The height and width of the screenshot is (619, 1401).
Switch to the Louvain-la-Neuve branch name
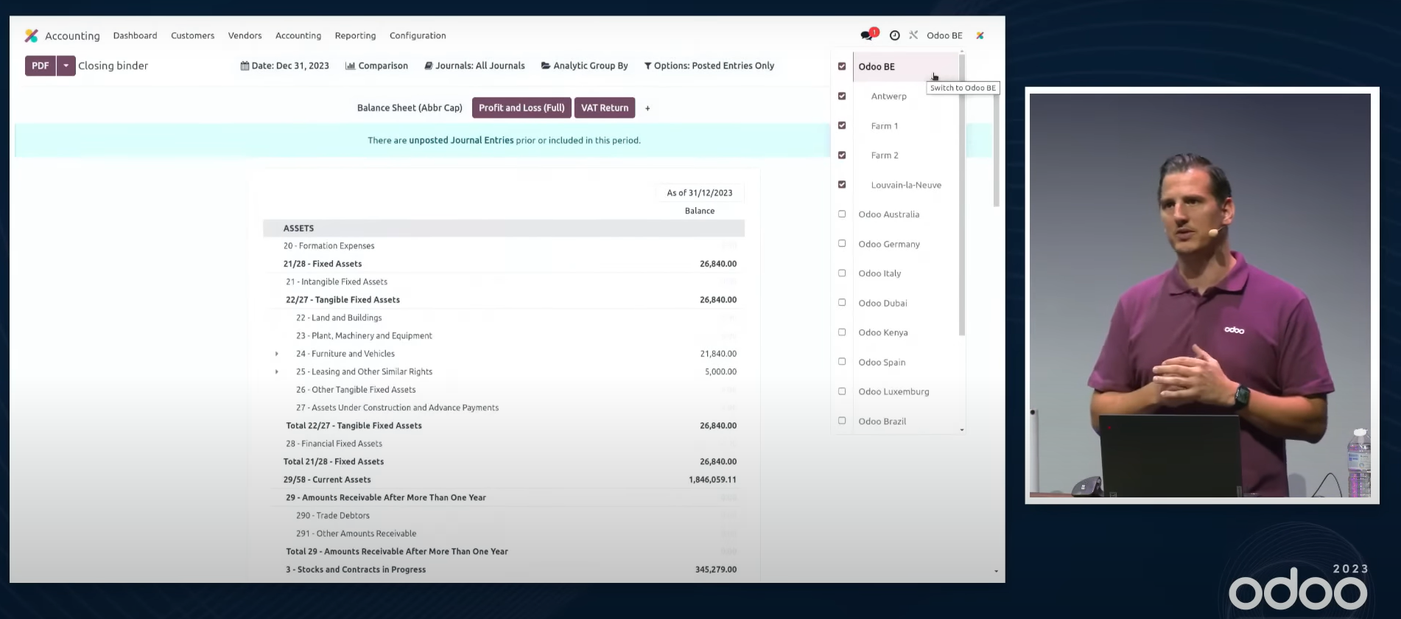pyautogui.click(x=906, y=185)
